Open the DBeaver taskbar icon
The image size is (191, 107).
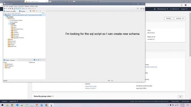click(51, 105)
